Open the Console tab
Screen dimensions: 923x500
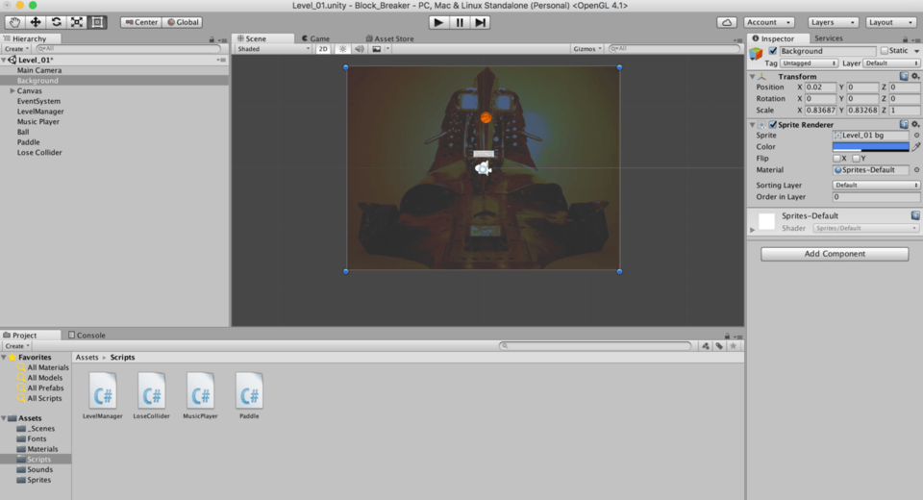87,336
